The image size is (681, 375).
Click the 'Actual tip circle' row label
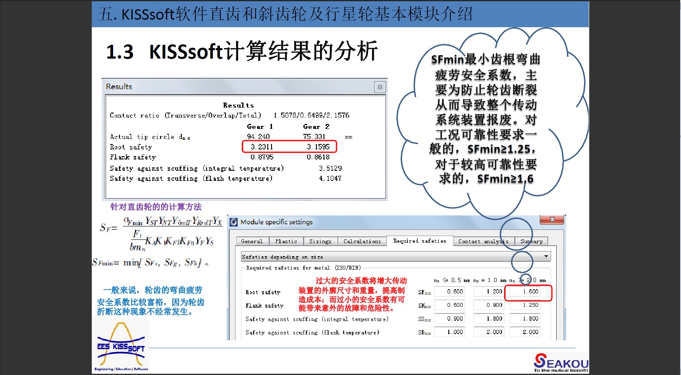coord(150,137)
